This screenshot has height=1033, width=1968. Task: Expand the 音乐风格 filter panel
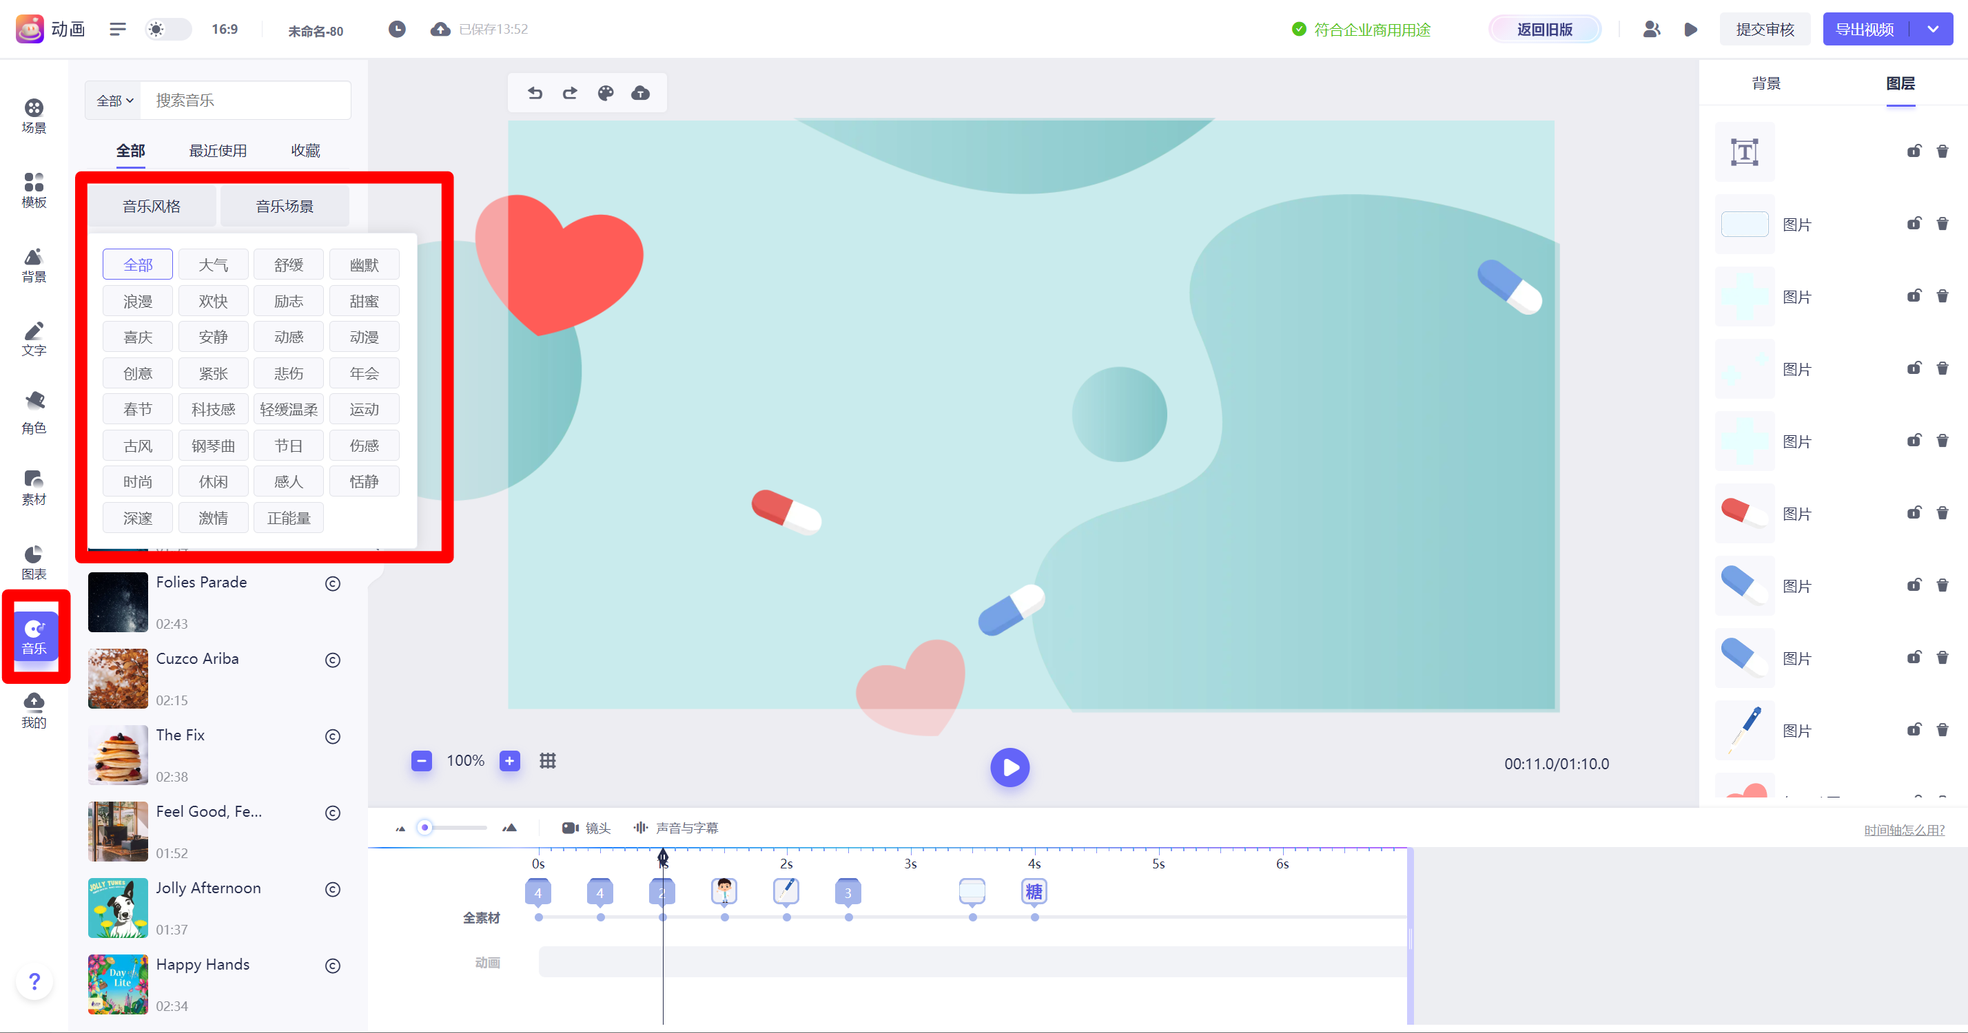click(152, 206)
